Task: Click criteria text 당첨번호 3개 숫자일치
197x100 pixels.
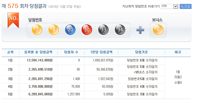Action: coord(142,94)
